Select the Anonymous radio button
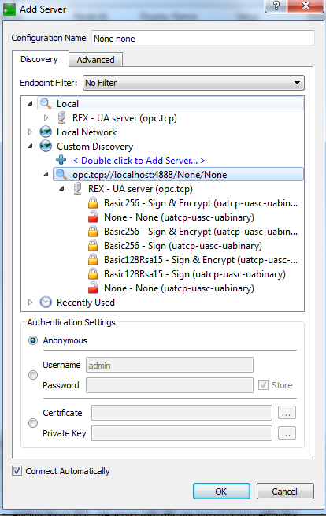The height and width of the screenshot is (516, 326). point(33,340)
